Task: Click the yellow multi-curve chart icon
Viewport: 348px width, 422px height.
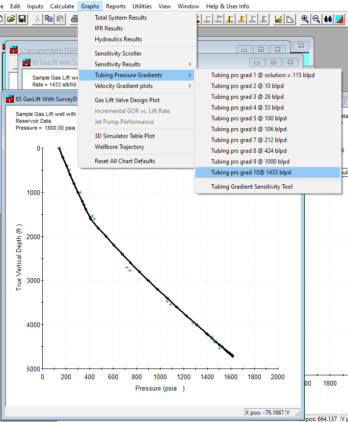Action: pyautogui.click(x=279, y=19)
